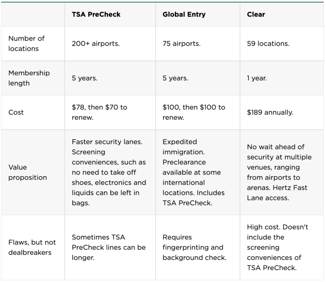Image resolution: width=326 pixels, height=282 pixels.
Task: Click the Cost row label
Action: (16, 113)
